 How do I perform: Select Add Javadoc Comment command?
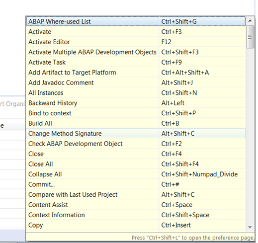click(136, 82)
